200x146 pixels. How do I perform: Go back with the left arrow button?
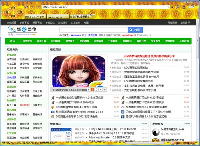coord(32,7)
